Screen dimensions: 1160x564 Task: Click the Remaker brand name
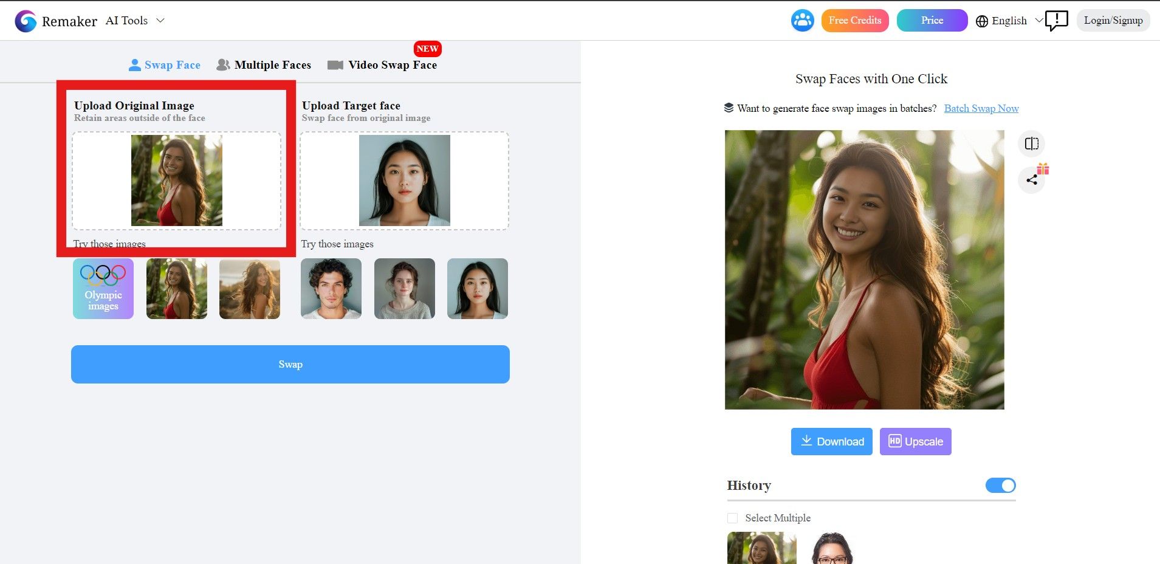69,21
